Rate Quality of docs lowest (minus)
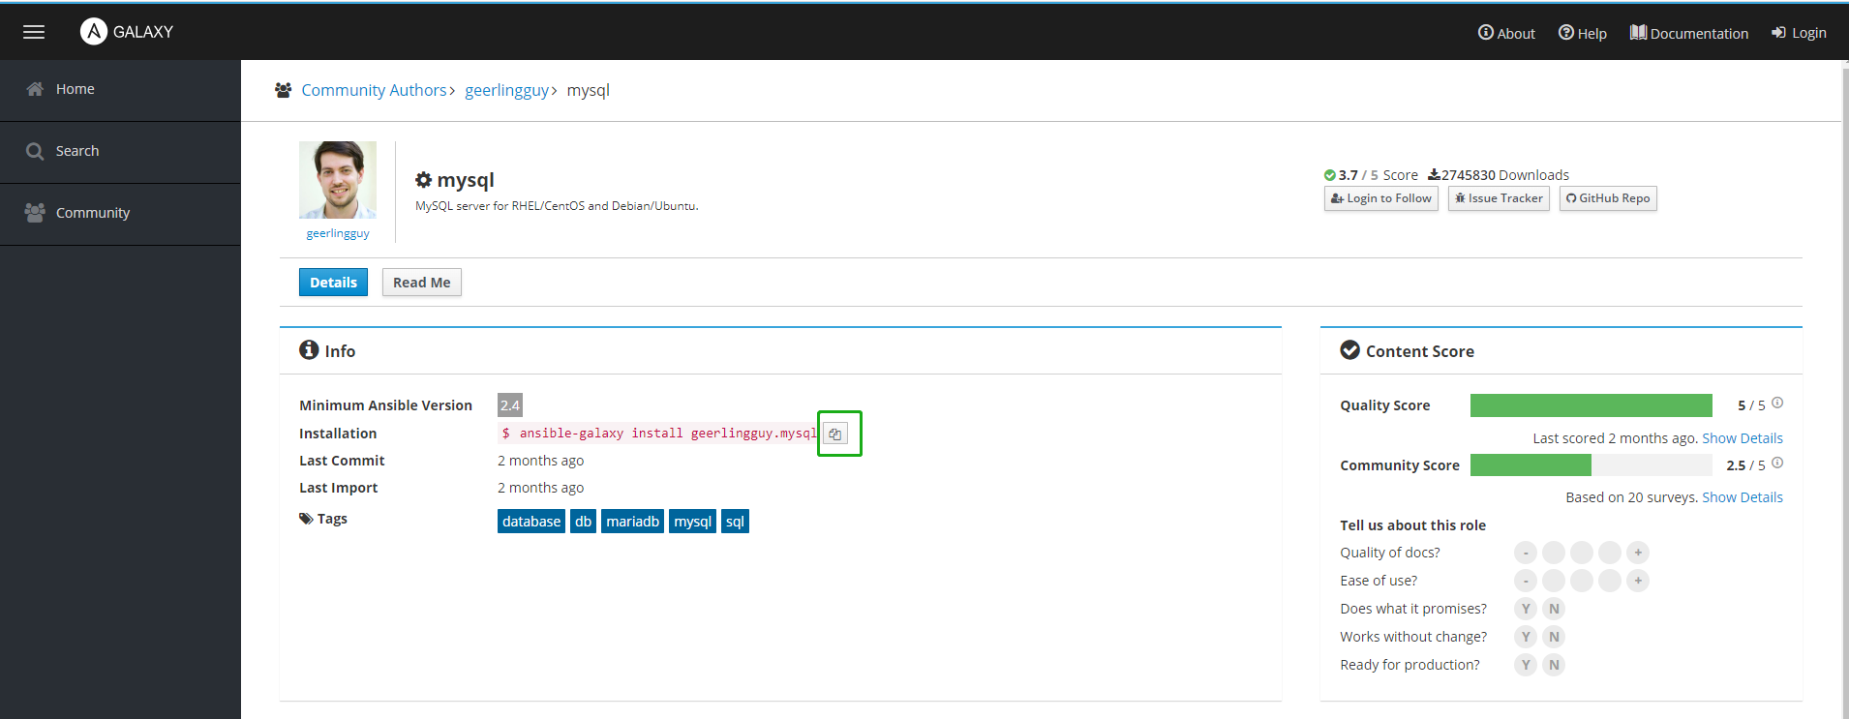The height and width of the screenshot is (719, 1849). [1526, 553]
